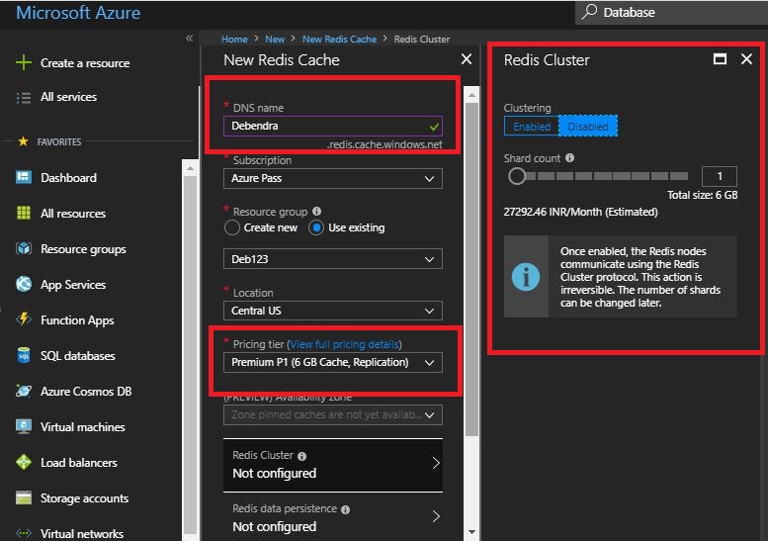768x541 pixels.
Task: Click the Function Apps lightning icon
Action: pos(24,320)
